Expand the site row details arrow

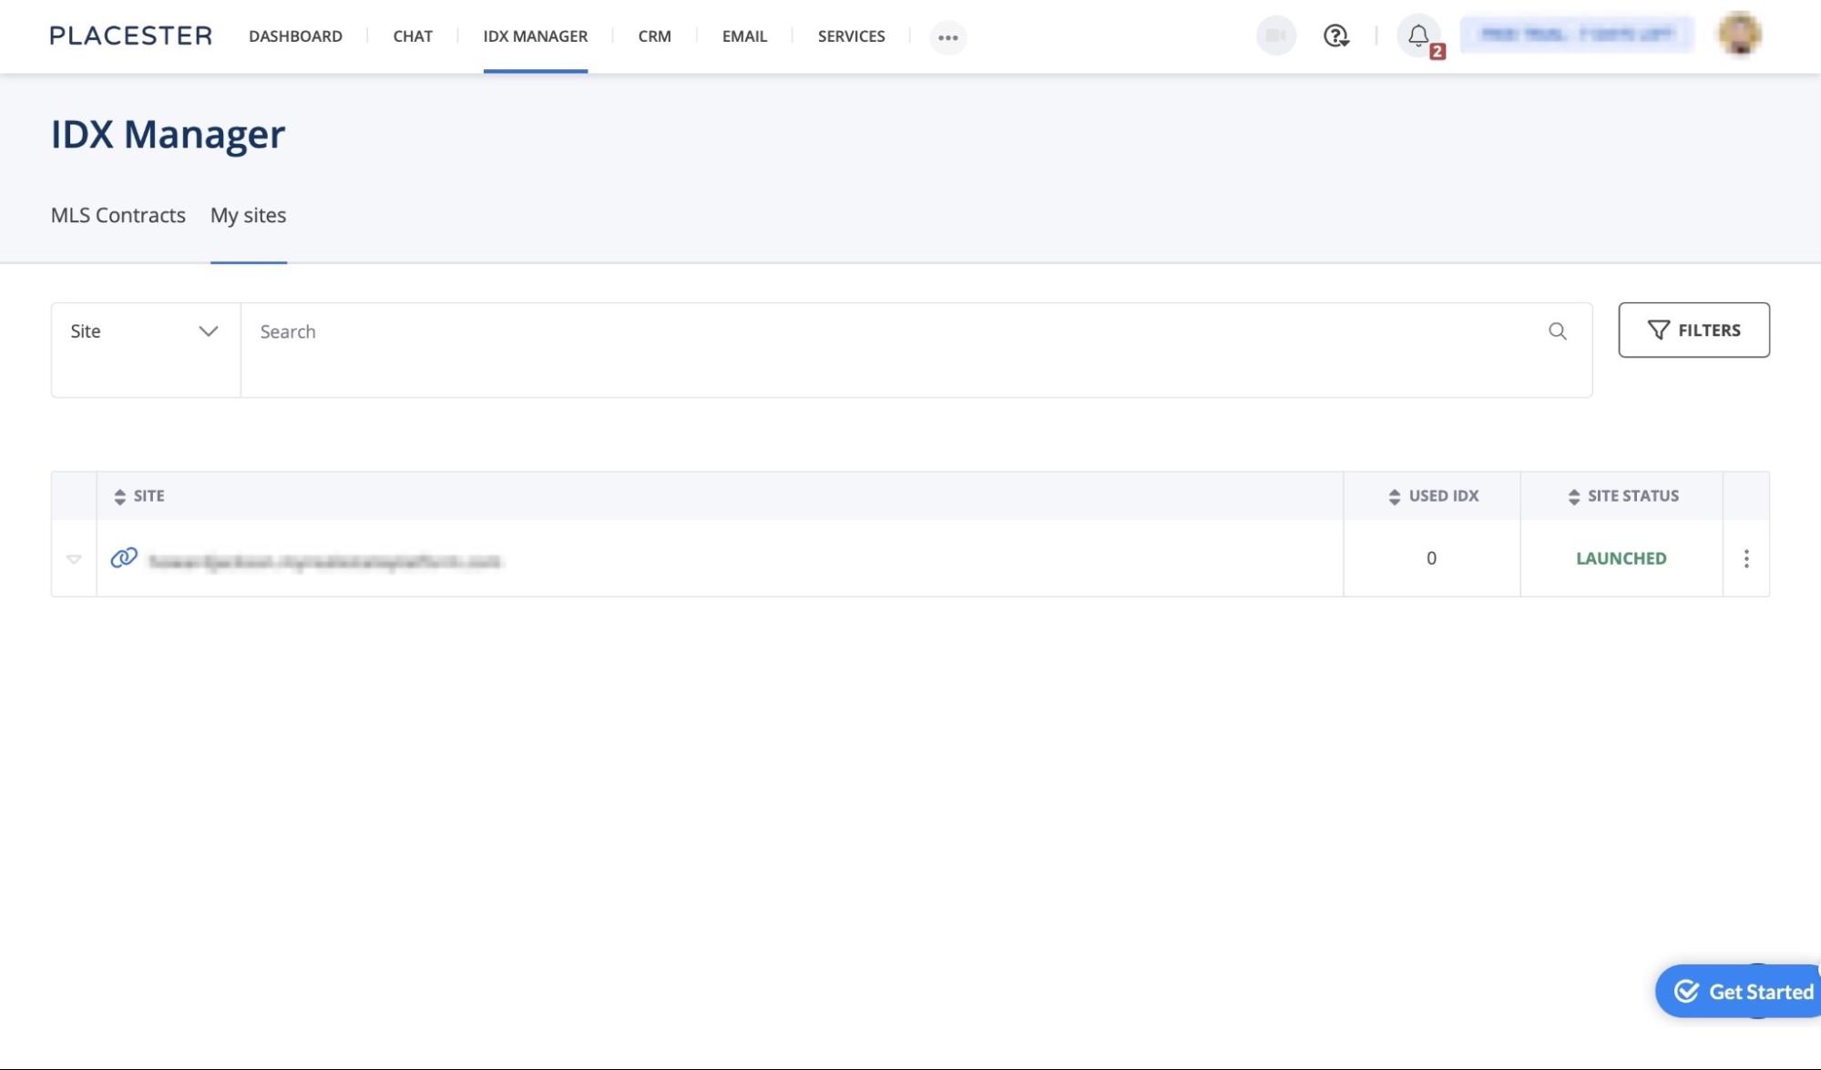pos(74,558)
